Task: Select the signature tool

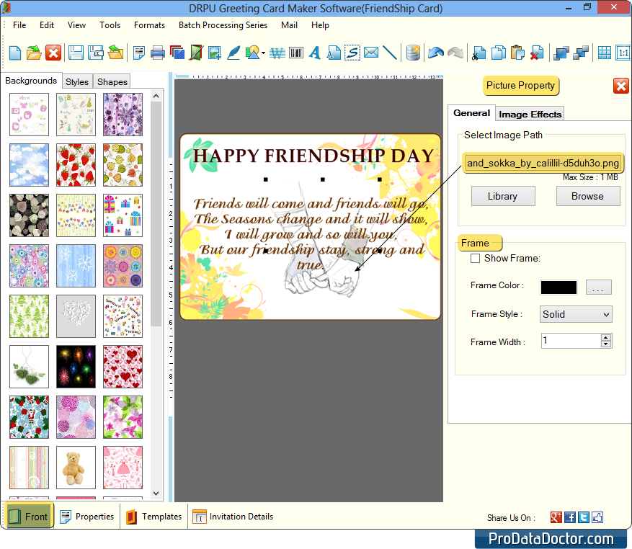Action: click(352, 52)
